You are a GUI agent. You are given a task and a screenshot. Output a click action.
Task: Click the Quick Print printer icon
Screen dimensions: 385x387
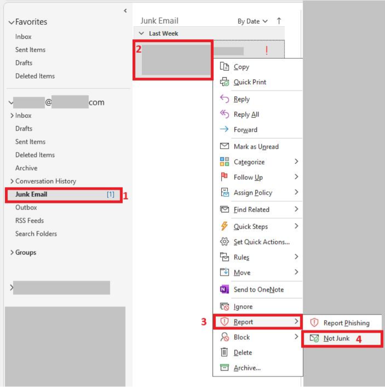(224, 82)
